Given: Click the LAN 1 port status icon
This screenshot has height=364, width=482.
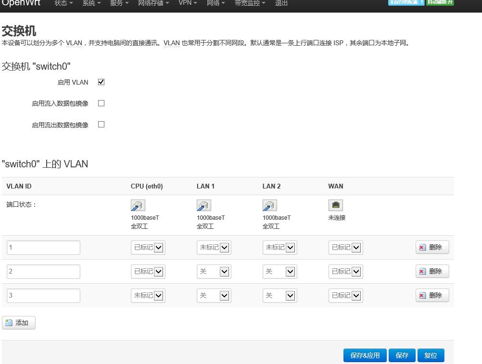Looking at the screenshot, I should pos(203,205).
